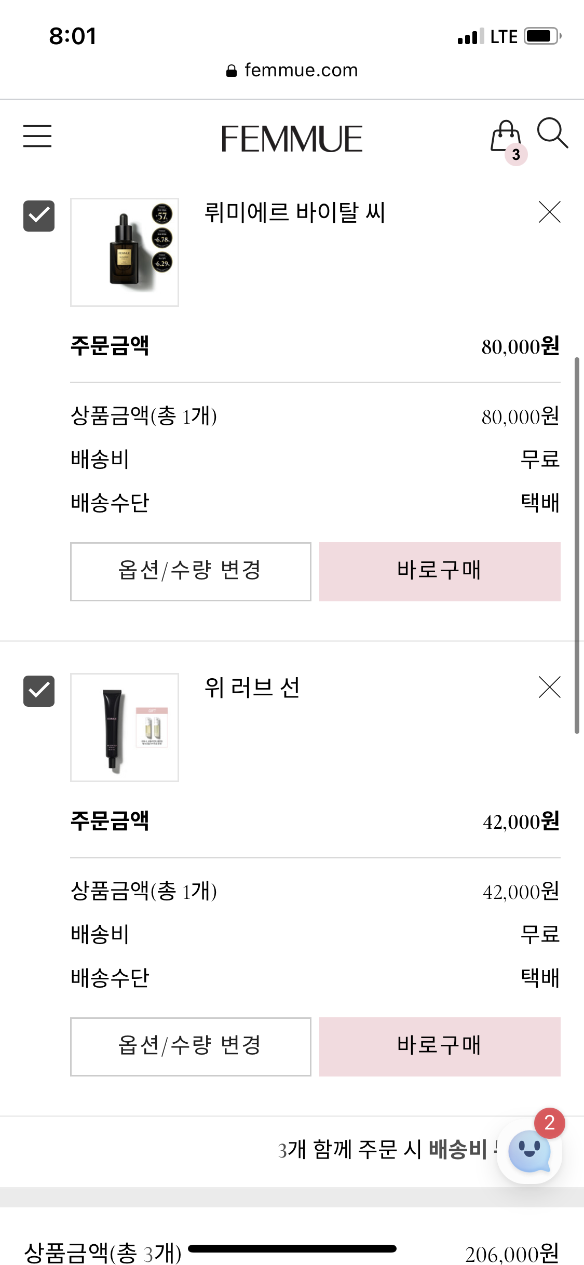Screen dimensions: 584x1265
Task: Remove 위 러브 선 with X icon
Action: [x=550, y=687]
